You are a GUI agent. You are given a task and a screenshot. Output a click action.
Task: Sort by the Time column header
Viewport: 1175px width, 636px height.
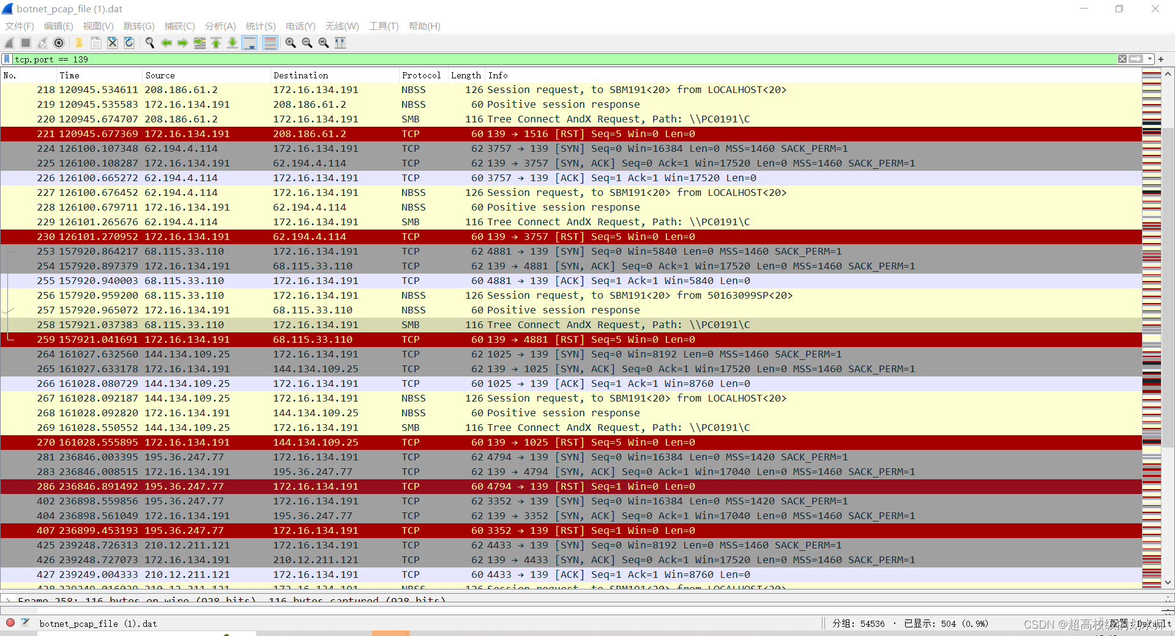click(99, 75)
